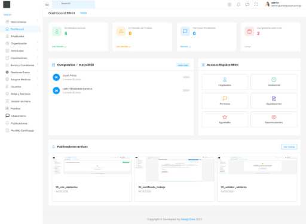Image resolution: width=306 pixels, height=224 pixels.
Task: Click the 01_certificado_trabajo publication title
Action: [152, 187]
